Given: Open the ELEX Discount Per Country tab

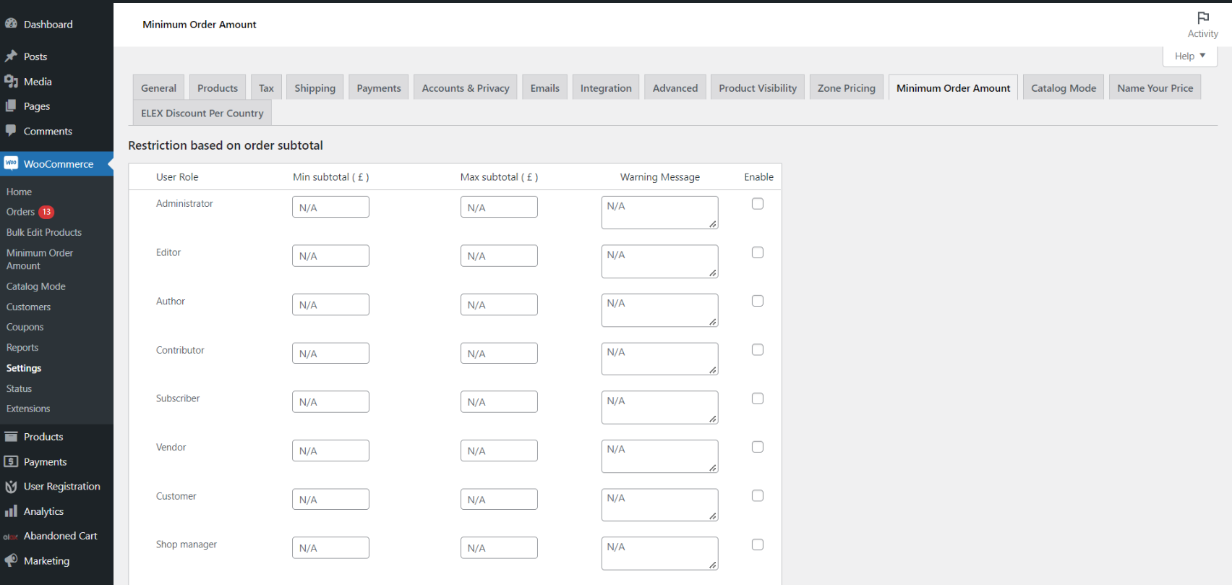Looking at the screenshot, I should (202, 113).
